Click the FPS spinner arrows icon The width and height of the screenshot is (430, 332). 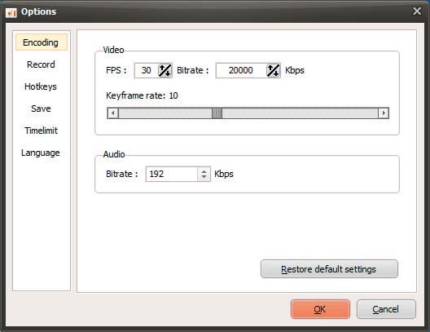point(165,71)
